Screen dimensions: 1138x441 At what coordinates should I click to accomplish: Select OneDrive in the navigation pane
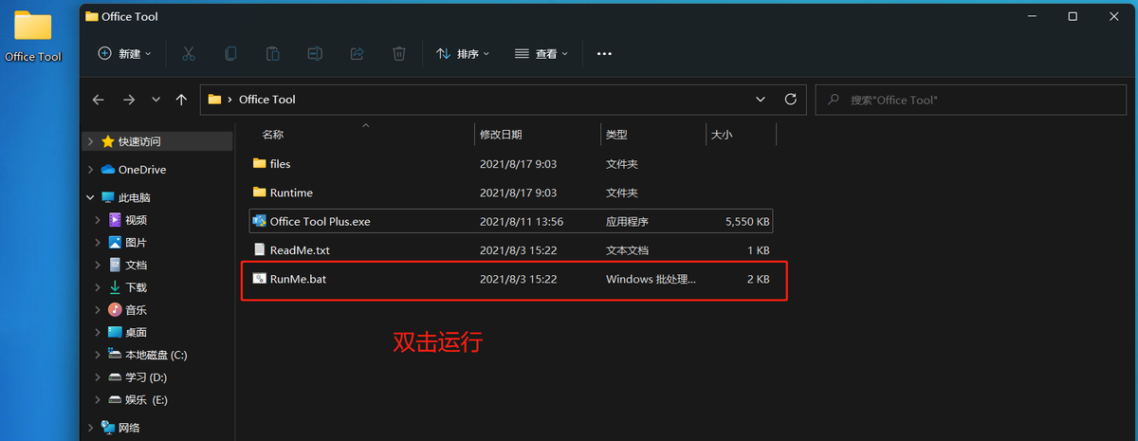(x=142, y=170)
